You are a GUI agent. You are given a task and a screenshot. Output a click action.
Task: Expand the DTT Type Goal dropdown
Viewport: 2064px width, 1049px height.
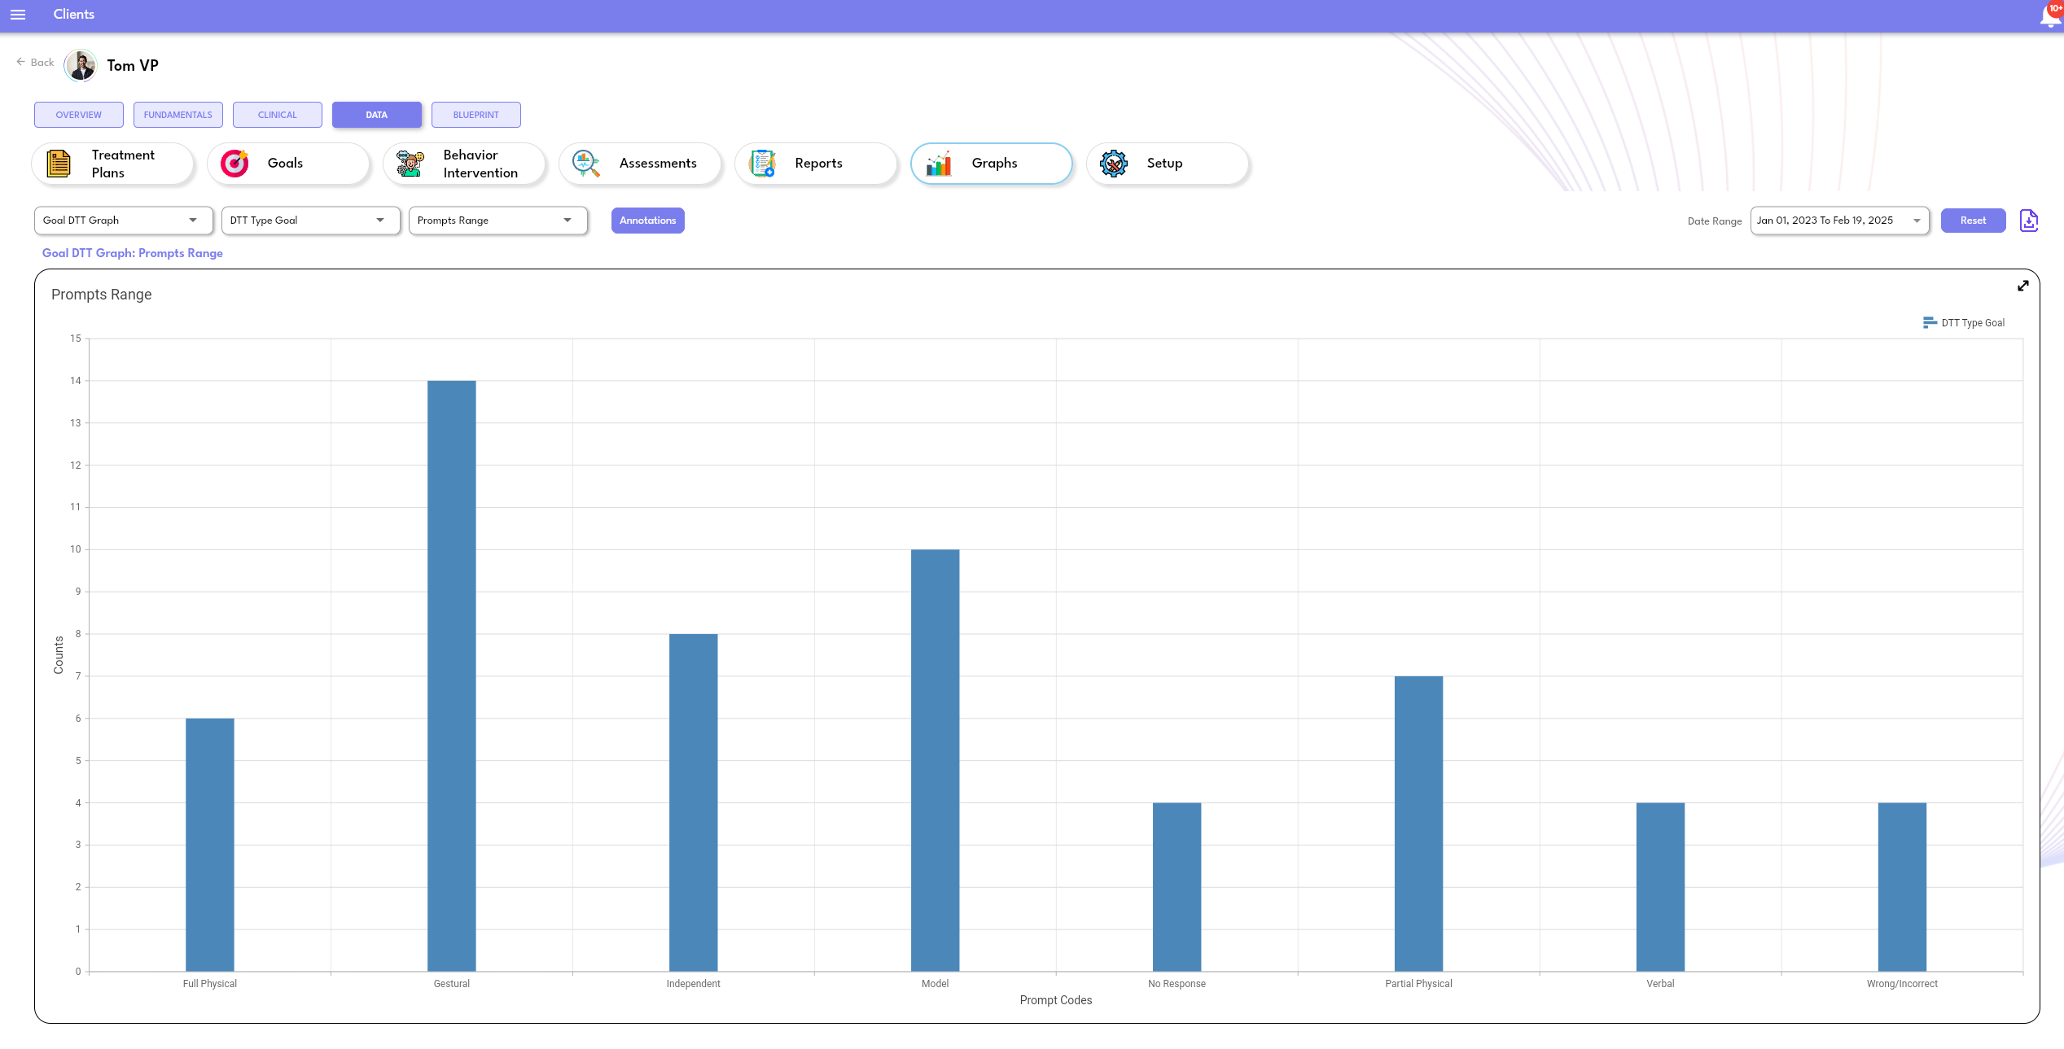(310, 221)
